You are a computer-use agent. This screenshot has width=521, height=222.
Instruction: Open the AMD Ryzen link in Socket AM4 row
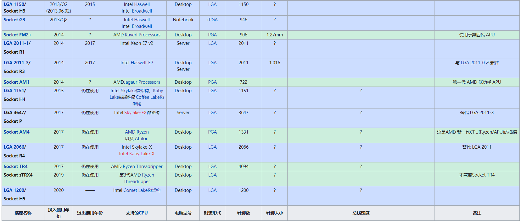coord(137,132)
